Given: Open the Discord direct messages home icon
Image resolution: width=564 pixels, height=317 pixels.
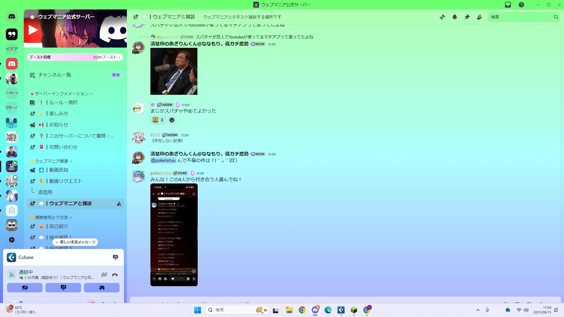Looking at the screenshot, I should pos(12,17).
